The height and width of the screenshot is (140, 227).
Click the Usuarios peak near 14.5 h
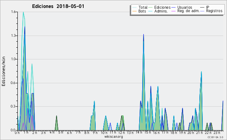point(143,34)
